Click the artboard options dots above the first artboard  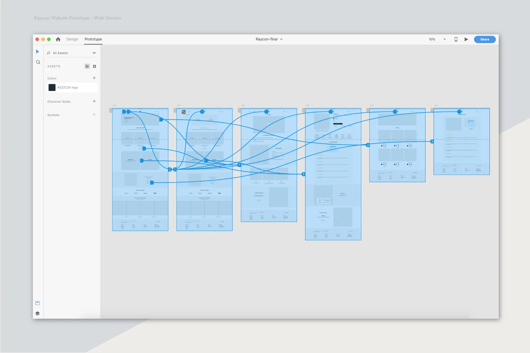coord(115,105)
